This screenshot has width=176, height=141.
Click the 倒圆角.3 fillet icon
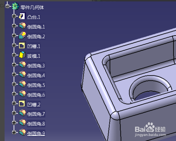[23, 65]
